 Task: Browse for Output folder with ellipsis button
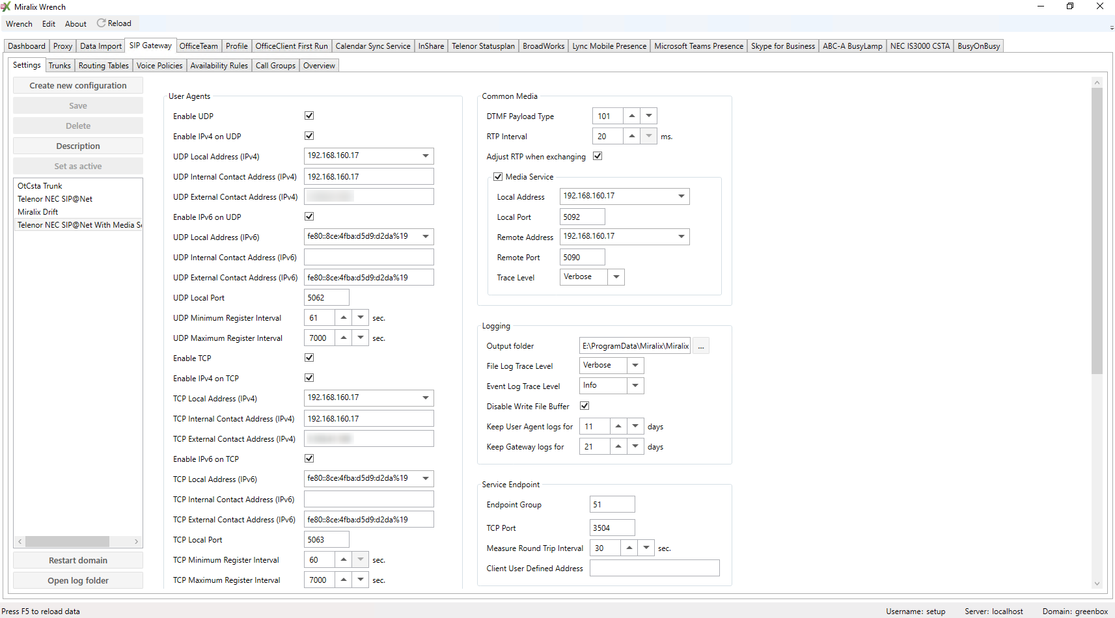point(701,346)
